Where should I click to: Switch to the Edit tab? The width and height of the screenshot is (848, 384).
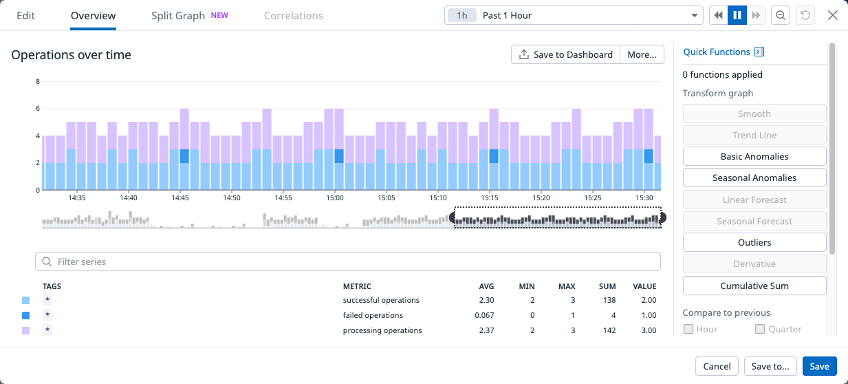click(x=25, y=15)
